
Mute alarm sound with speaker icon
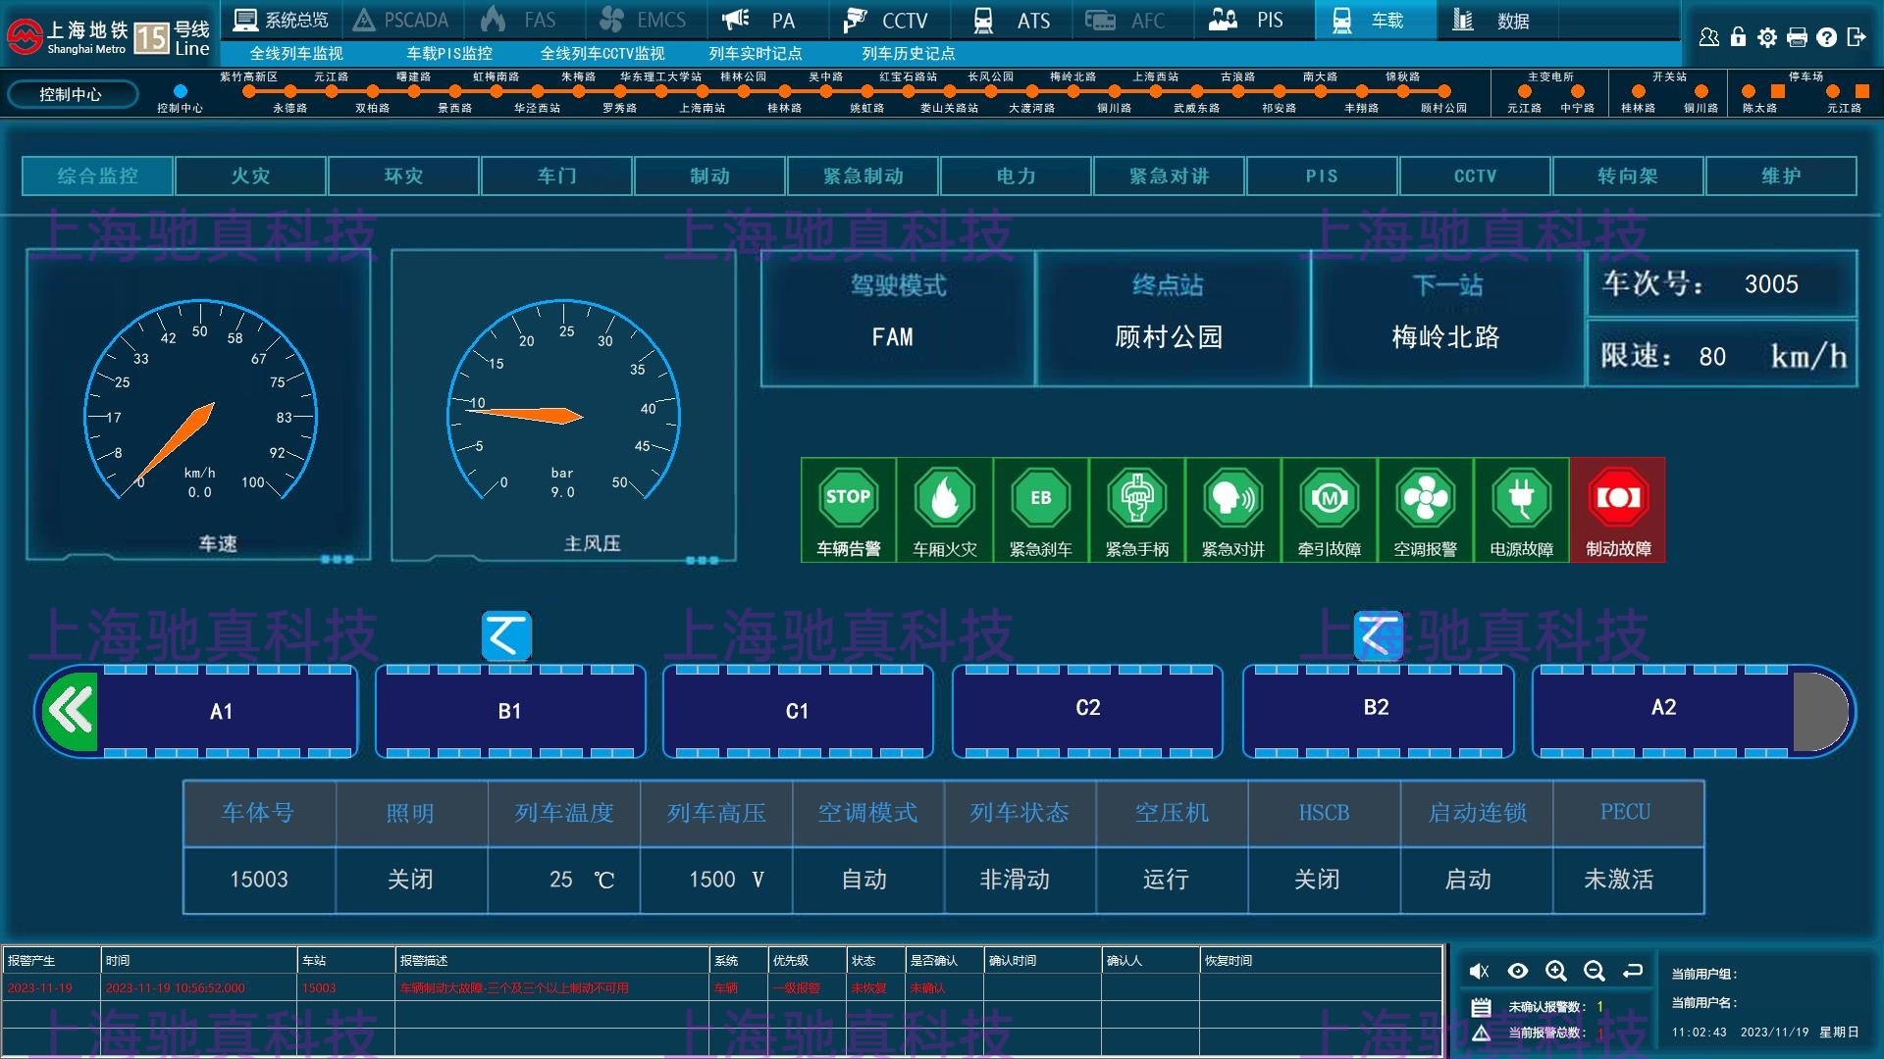(1480, 971)
